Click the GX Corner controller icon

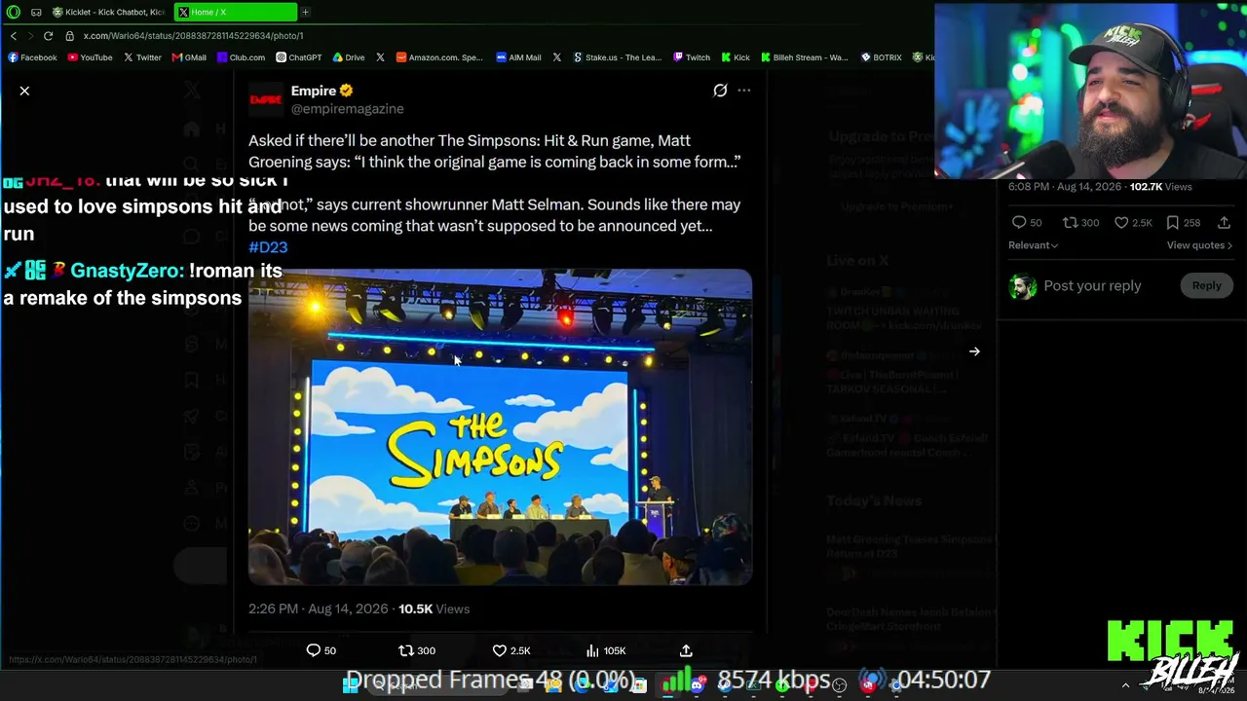coord(36,12)
